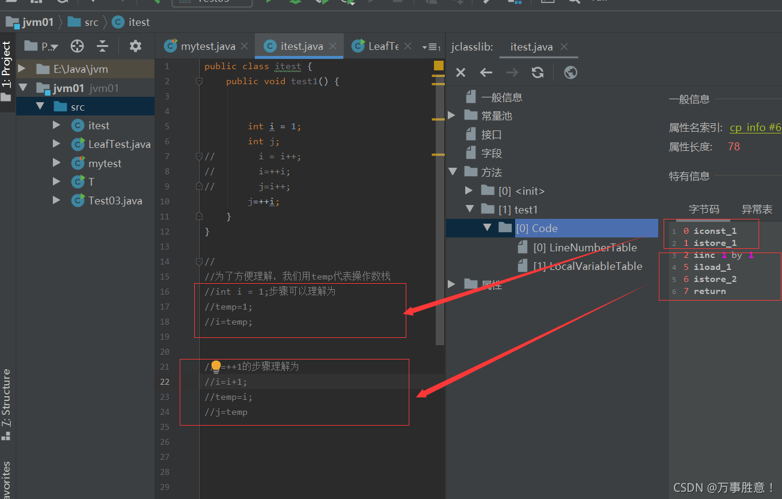Expand the 属性 node in jclasslib
This screenshot has height=499, width=782.
coord(452,284)
